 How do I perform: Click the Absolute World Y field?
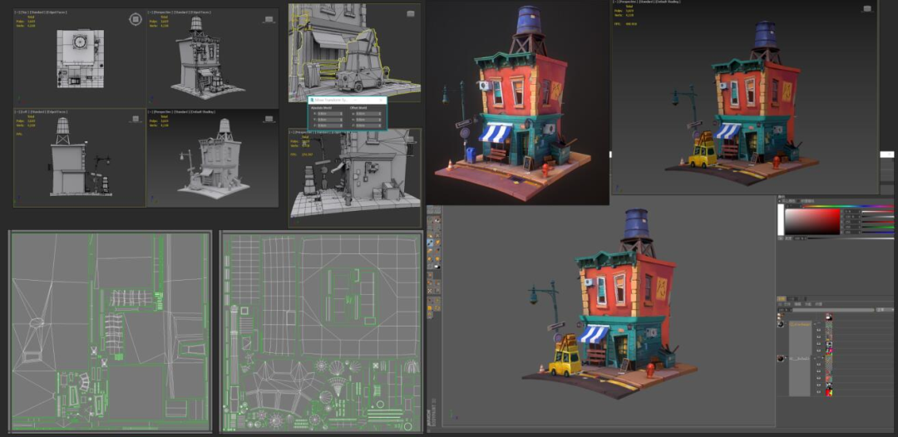pyautogui.click(x=329, y=119)
